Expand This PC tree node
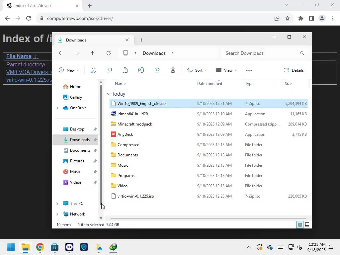 [57, 204]
